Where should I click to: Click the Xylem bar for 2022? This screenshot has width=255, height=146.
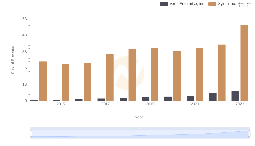point(222,73)
